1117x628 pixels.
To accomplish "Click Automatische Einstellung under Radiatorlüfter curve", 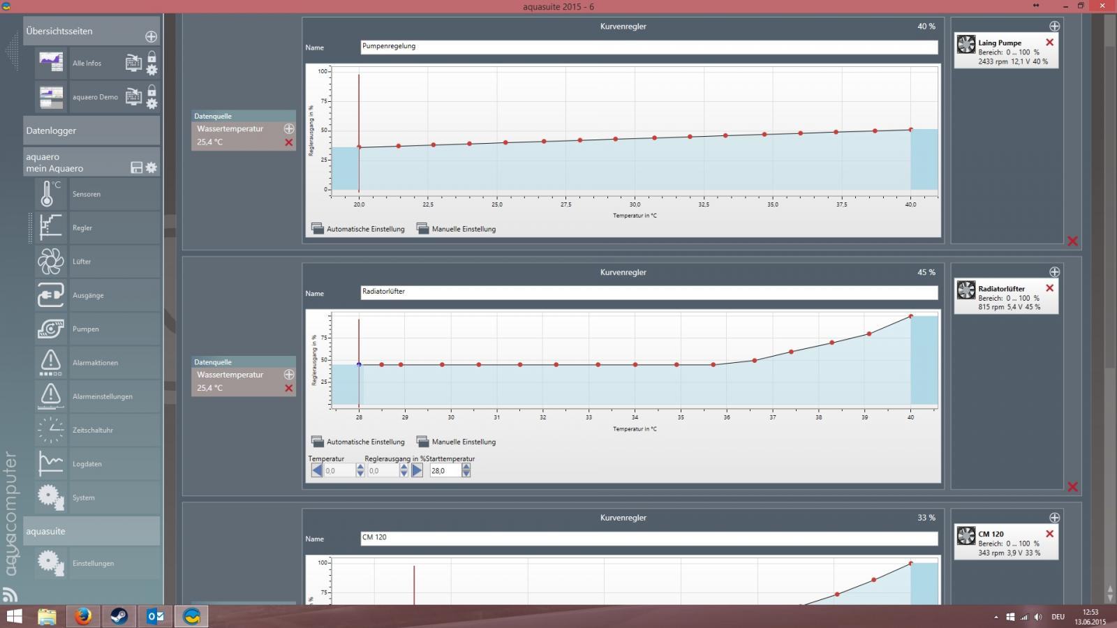I will click(x=358, y=442).
